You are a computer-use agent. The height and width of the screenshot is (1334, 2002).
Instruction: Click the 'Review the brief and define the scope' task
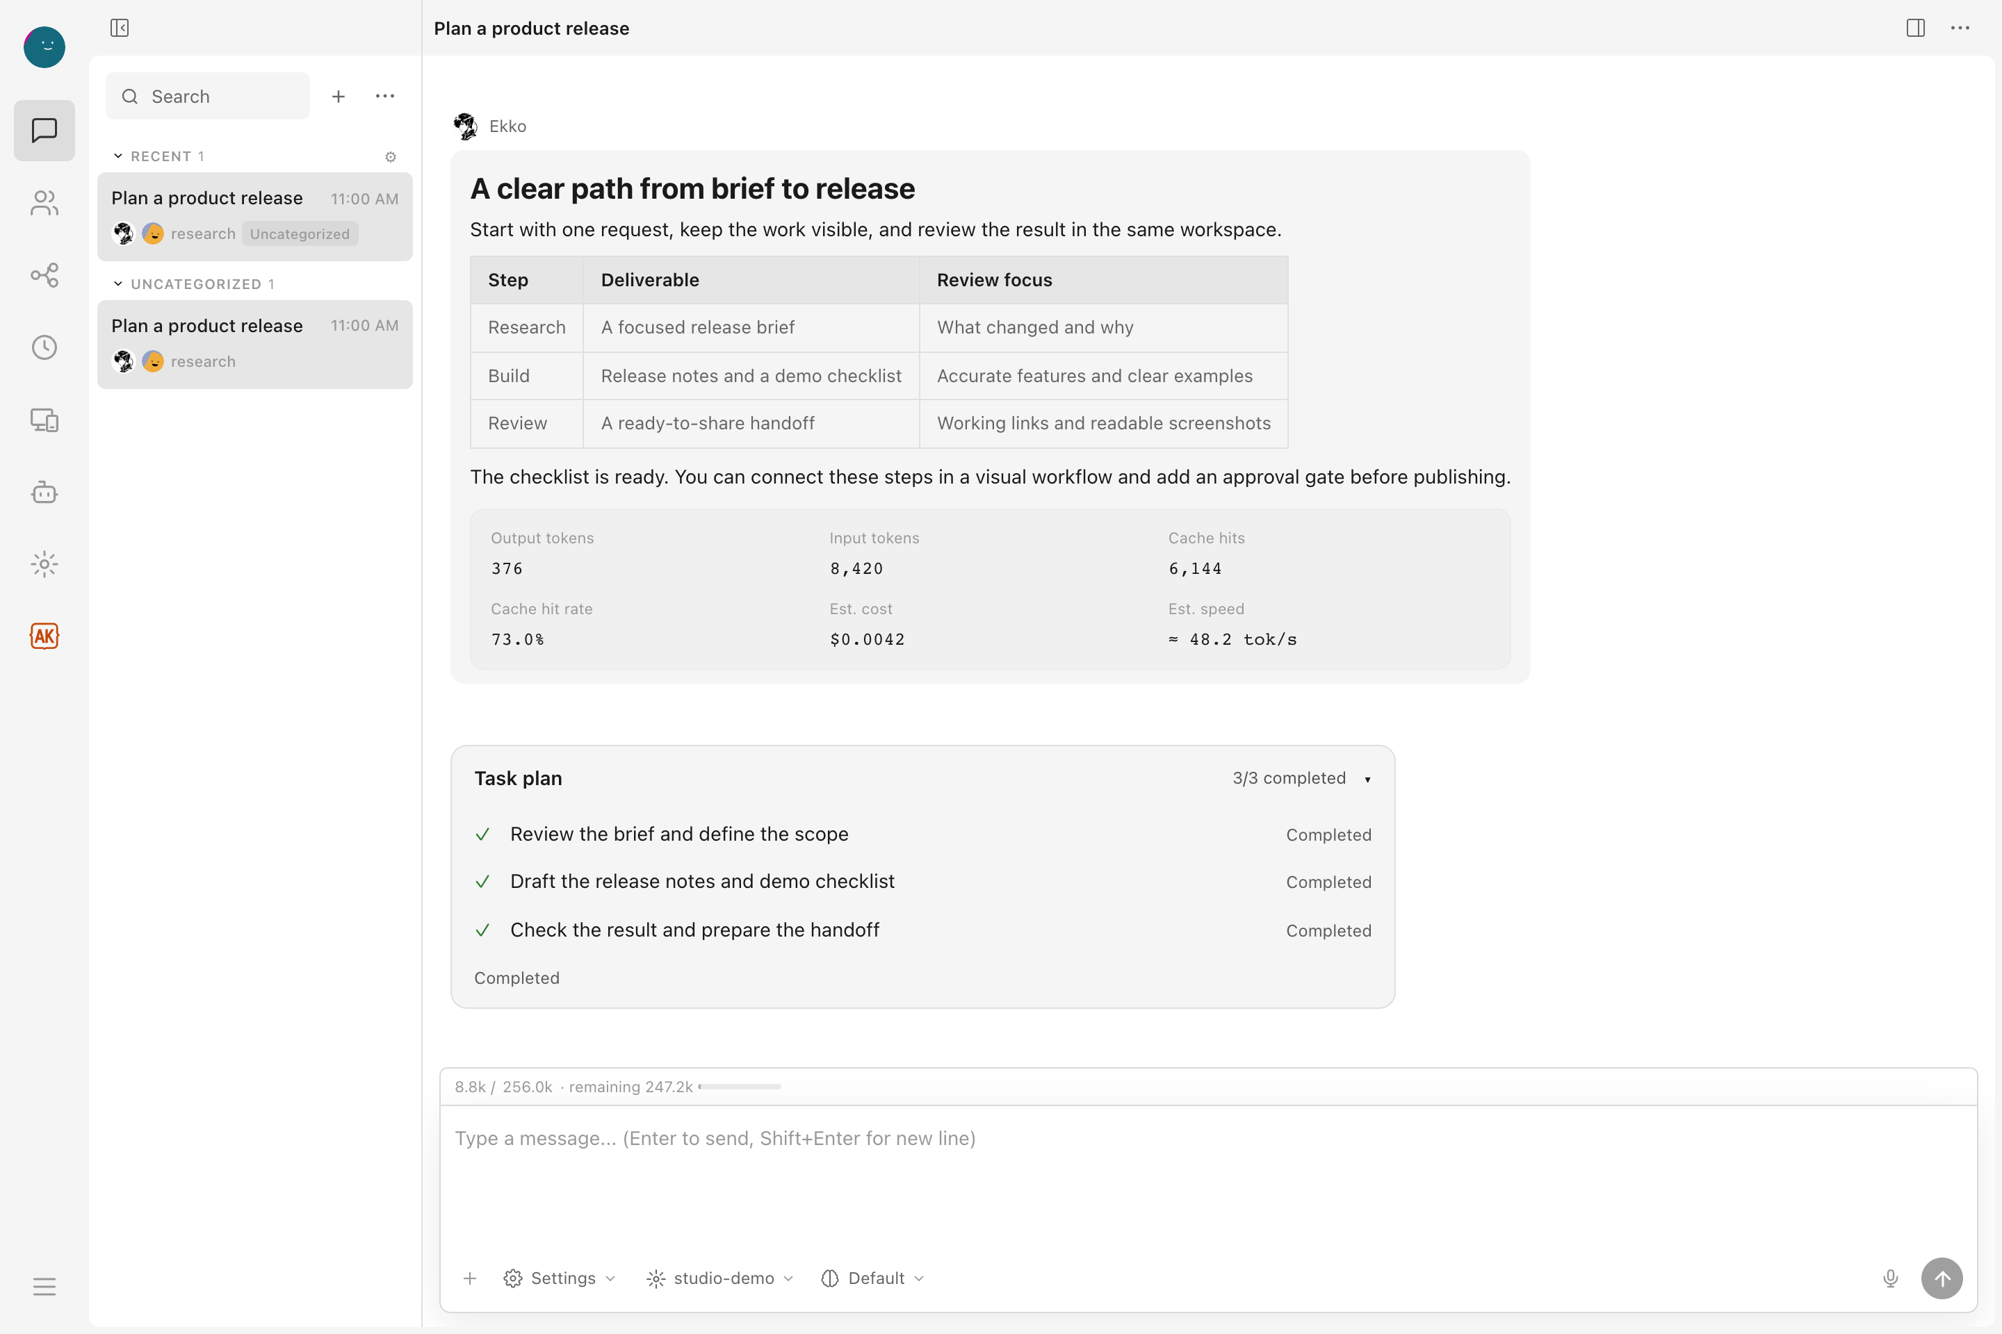[x=678, y=834]
